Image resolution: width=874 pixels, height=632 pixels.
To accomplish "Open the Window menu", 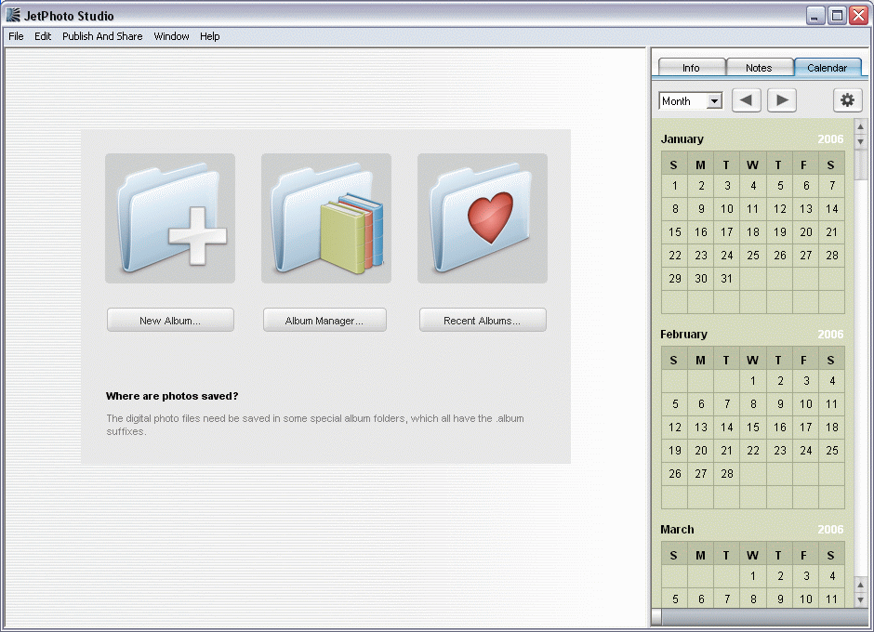I will pos(171,36).
